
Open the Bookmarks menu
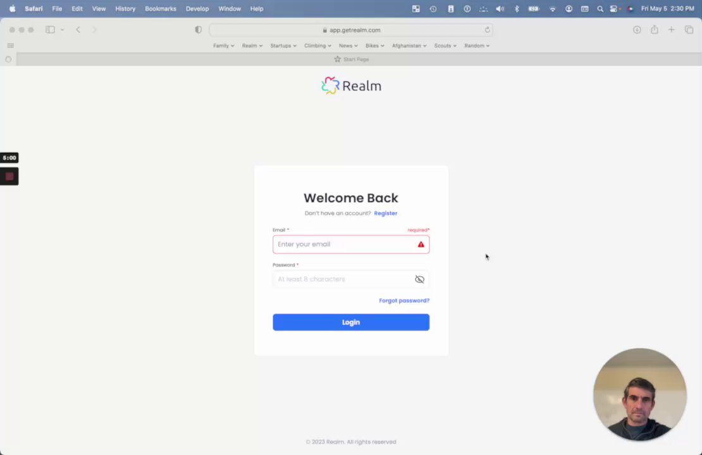[160, 8]
